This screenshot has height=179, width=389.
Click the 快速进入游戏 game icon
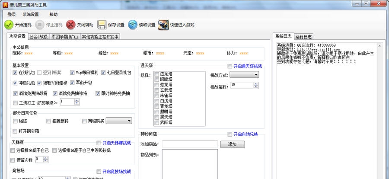(164, 25)
